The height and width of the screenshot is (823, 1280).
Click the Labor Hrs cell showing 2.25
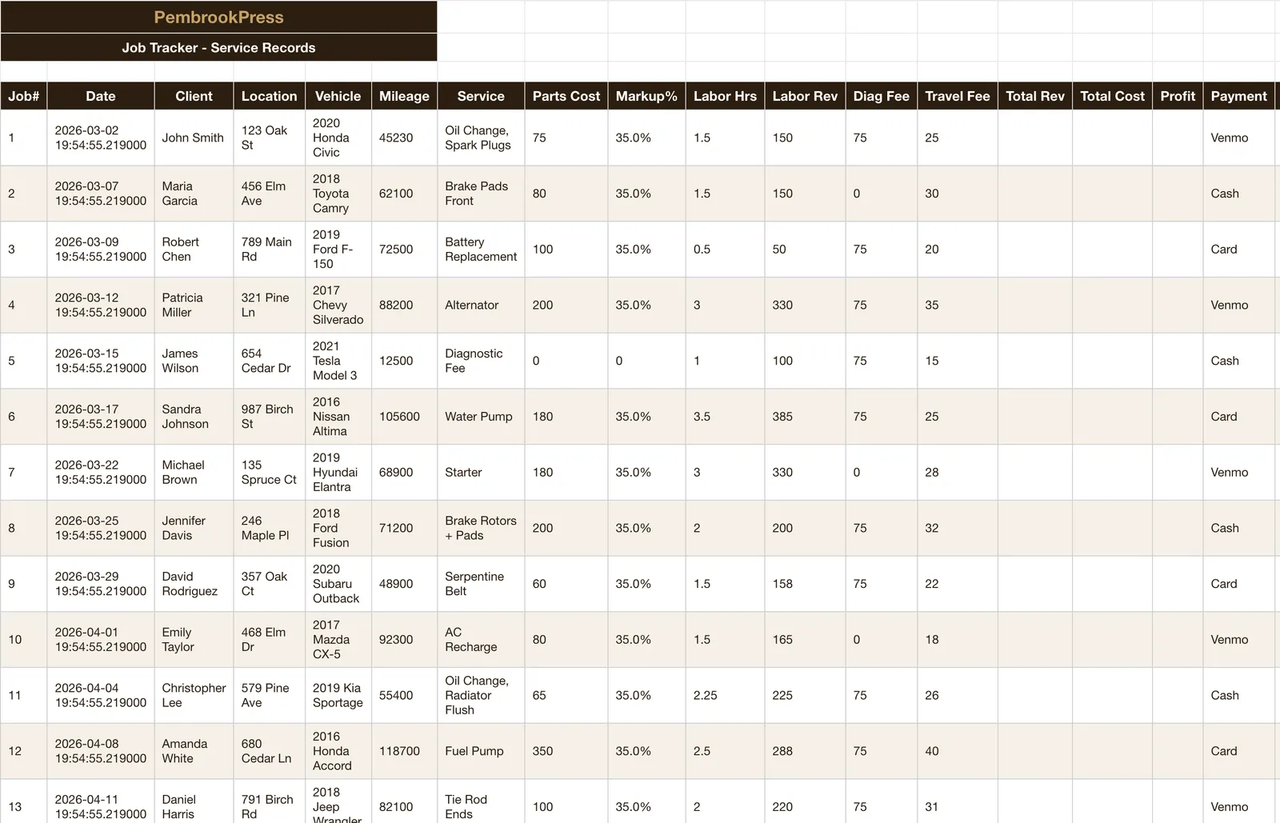(x=725, y=695)
